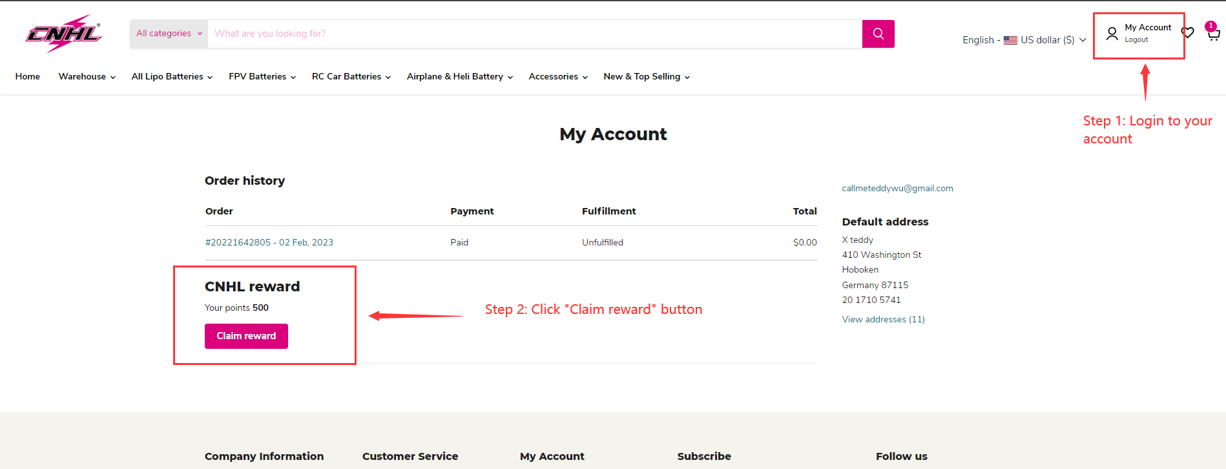Open the New & Top Selling menu
1226x469 pixels.
(x=646, y=77)
